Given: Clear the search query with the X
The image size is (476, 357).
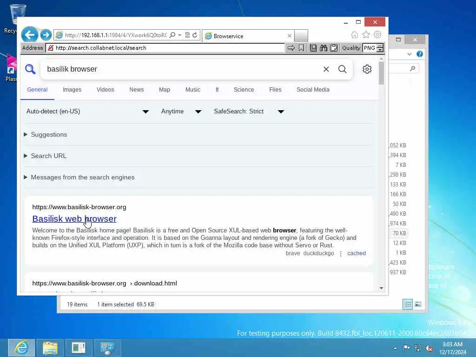Looking at the screenshot, I should tap(326, 69).
